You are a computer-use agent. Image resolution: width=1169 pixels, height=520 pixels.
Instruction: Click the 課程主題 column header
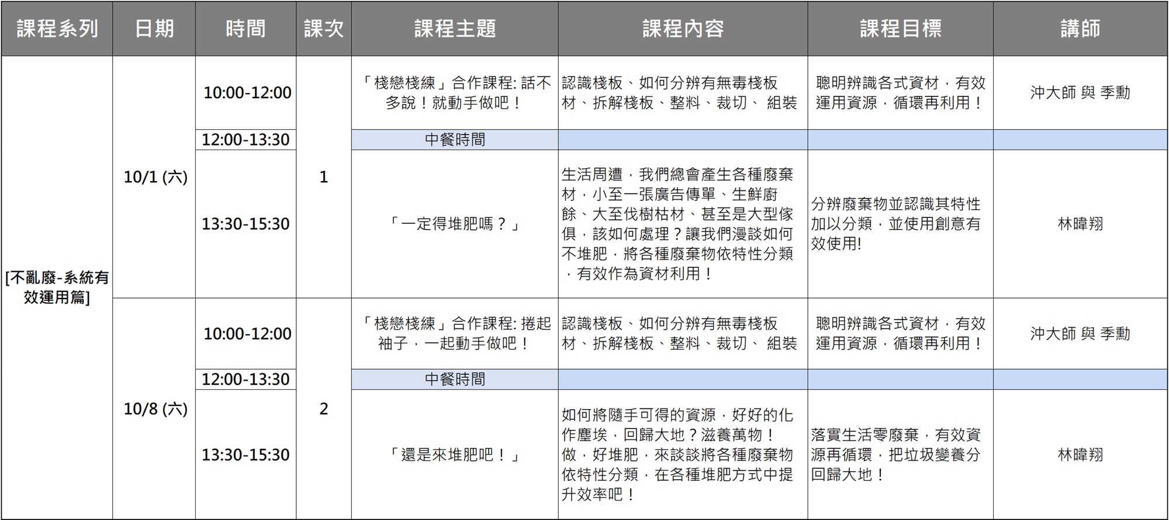point(455,29)
